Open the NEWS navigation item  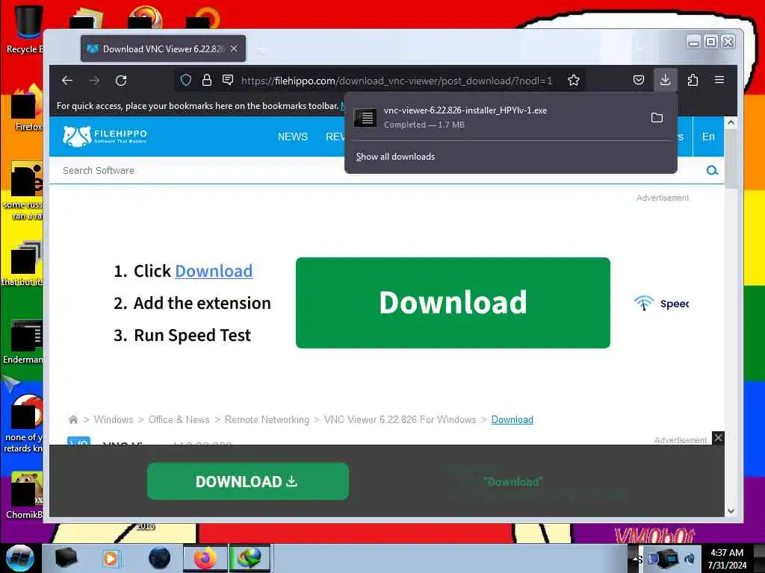coord(293,137)
